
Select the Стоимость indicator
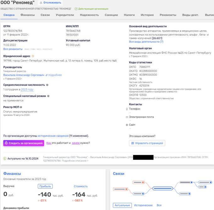[x=81, y=186]
